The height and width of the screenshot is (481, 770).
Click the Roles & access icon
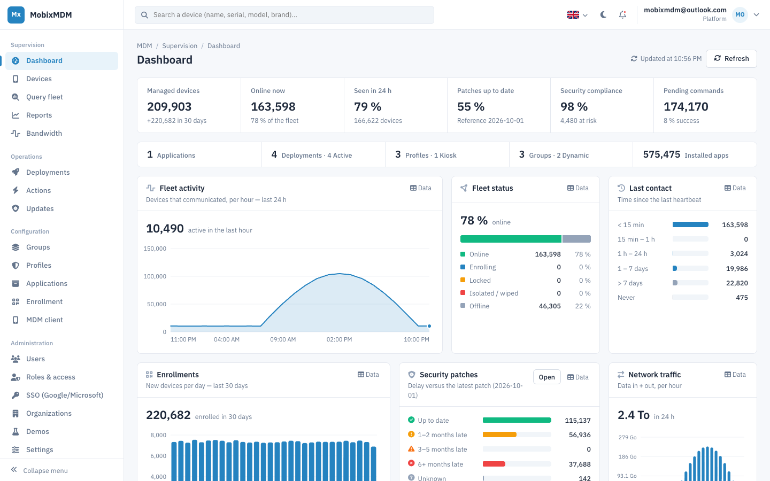tap(16, 377)
